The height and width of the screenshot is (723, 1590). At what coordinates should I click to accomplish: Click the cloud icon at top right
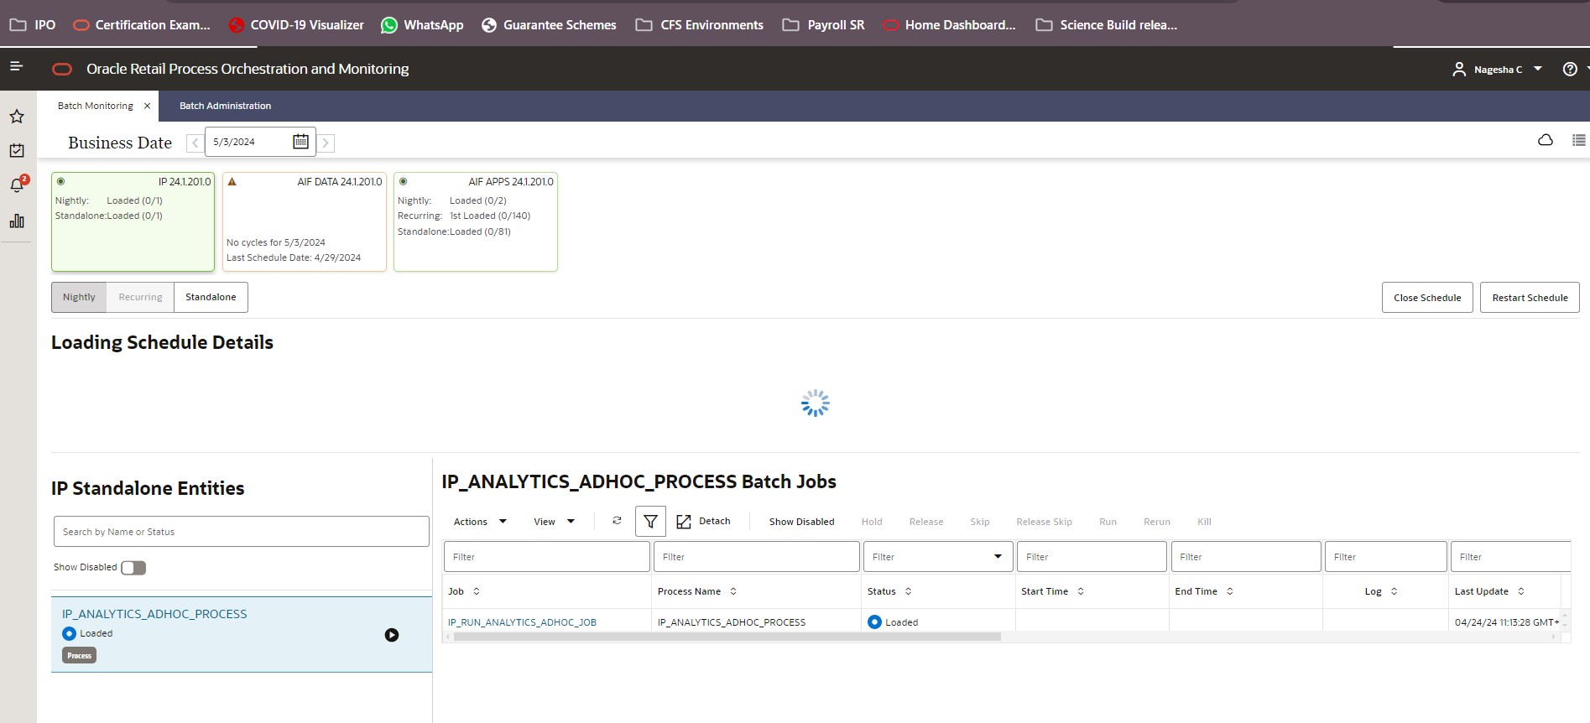coord(1546,140)
